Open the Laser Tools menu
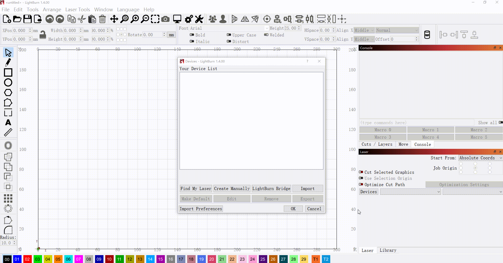The image size is (503, 263). 77,9
